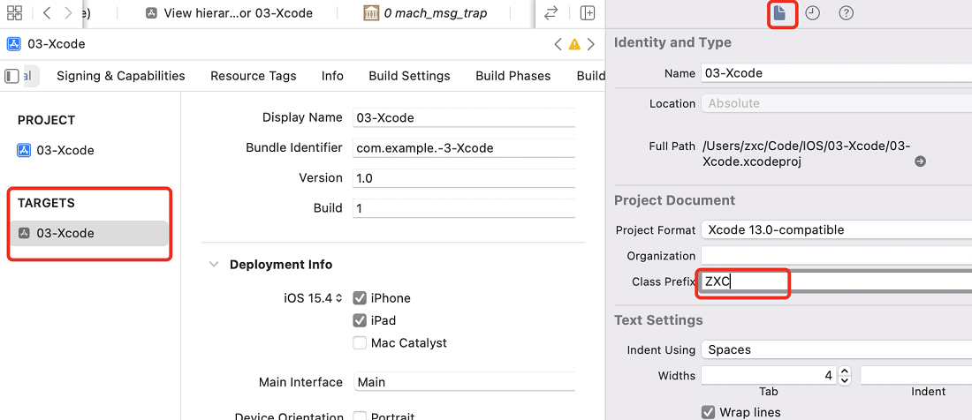Enable the Mac Catalyst checkbox
The width and height of the screenshot is (972, 420).
[360, 342]
